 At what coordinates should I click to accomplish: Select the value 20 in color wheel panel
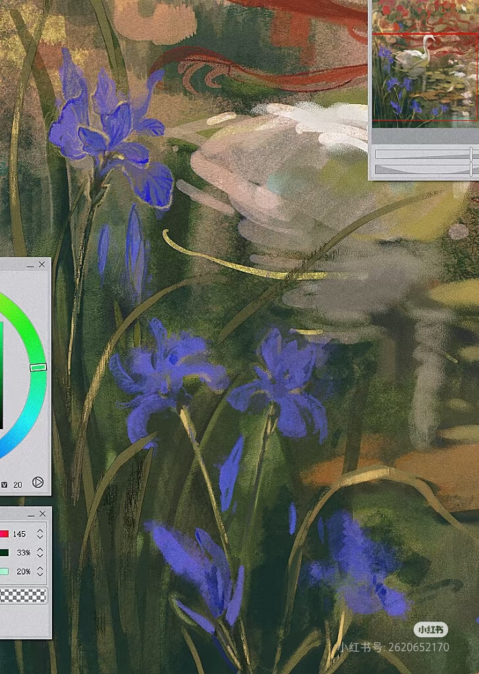(x=18, y=484)
